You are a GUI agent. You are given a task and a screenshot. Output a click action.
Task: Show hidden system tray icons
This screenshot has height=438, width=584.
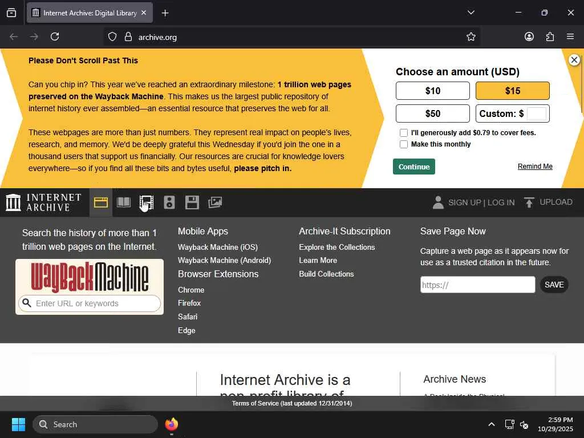(x=491, y=424)
